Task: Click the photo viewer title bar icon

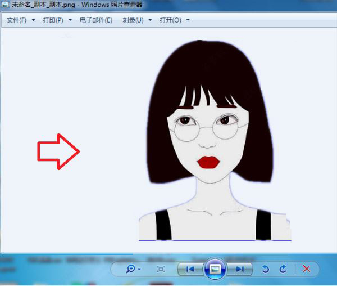Action: point(5,5)
